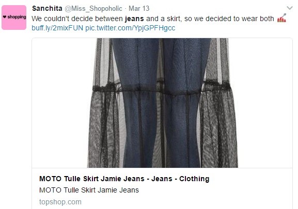Expand the tweet options chevron
This screenshot has height=209, width=298.
click(290, 8)
